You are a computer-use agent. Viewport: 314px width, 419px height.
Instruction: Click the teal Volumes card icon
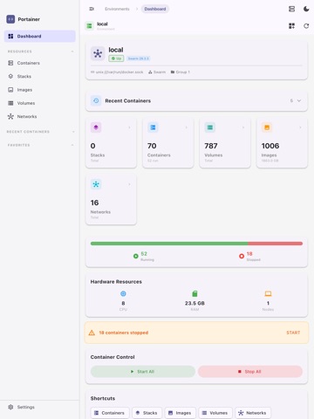(210, 127)
